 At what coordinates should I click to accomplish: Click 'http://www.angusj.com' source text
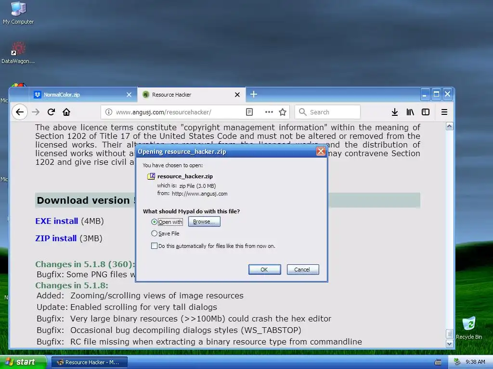(x=200, y=194)
